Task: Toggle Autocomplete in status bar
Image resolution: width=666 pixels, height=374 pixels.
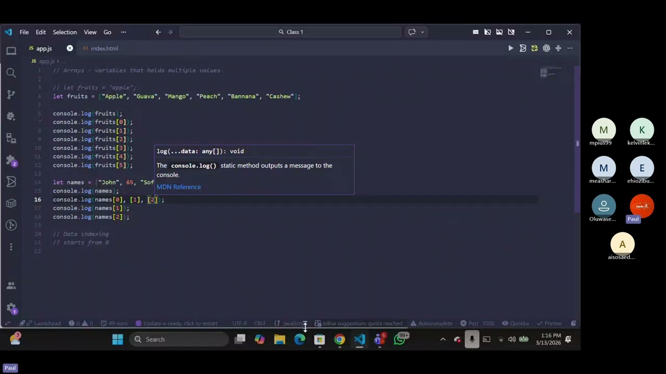Action: (431, 324)
